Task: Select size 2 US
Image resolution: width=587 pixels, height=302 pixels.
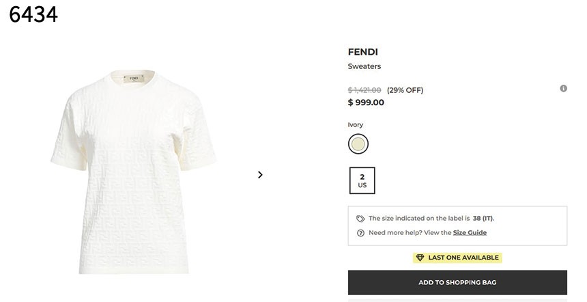Action: coord(362,180)
